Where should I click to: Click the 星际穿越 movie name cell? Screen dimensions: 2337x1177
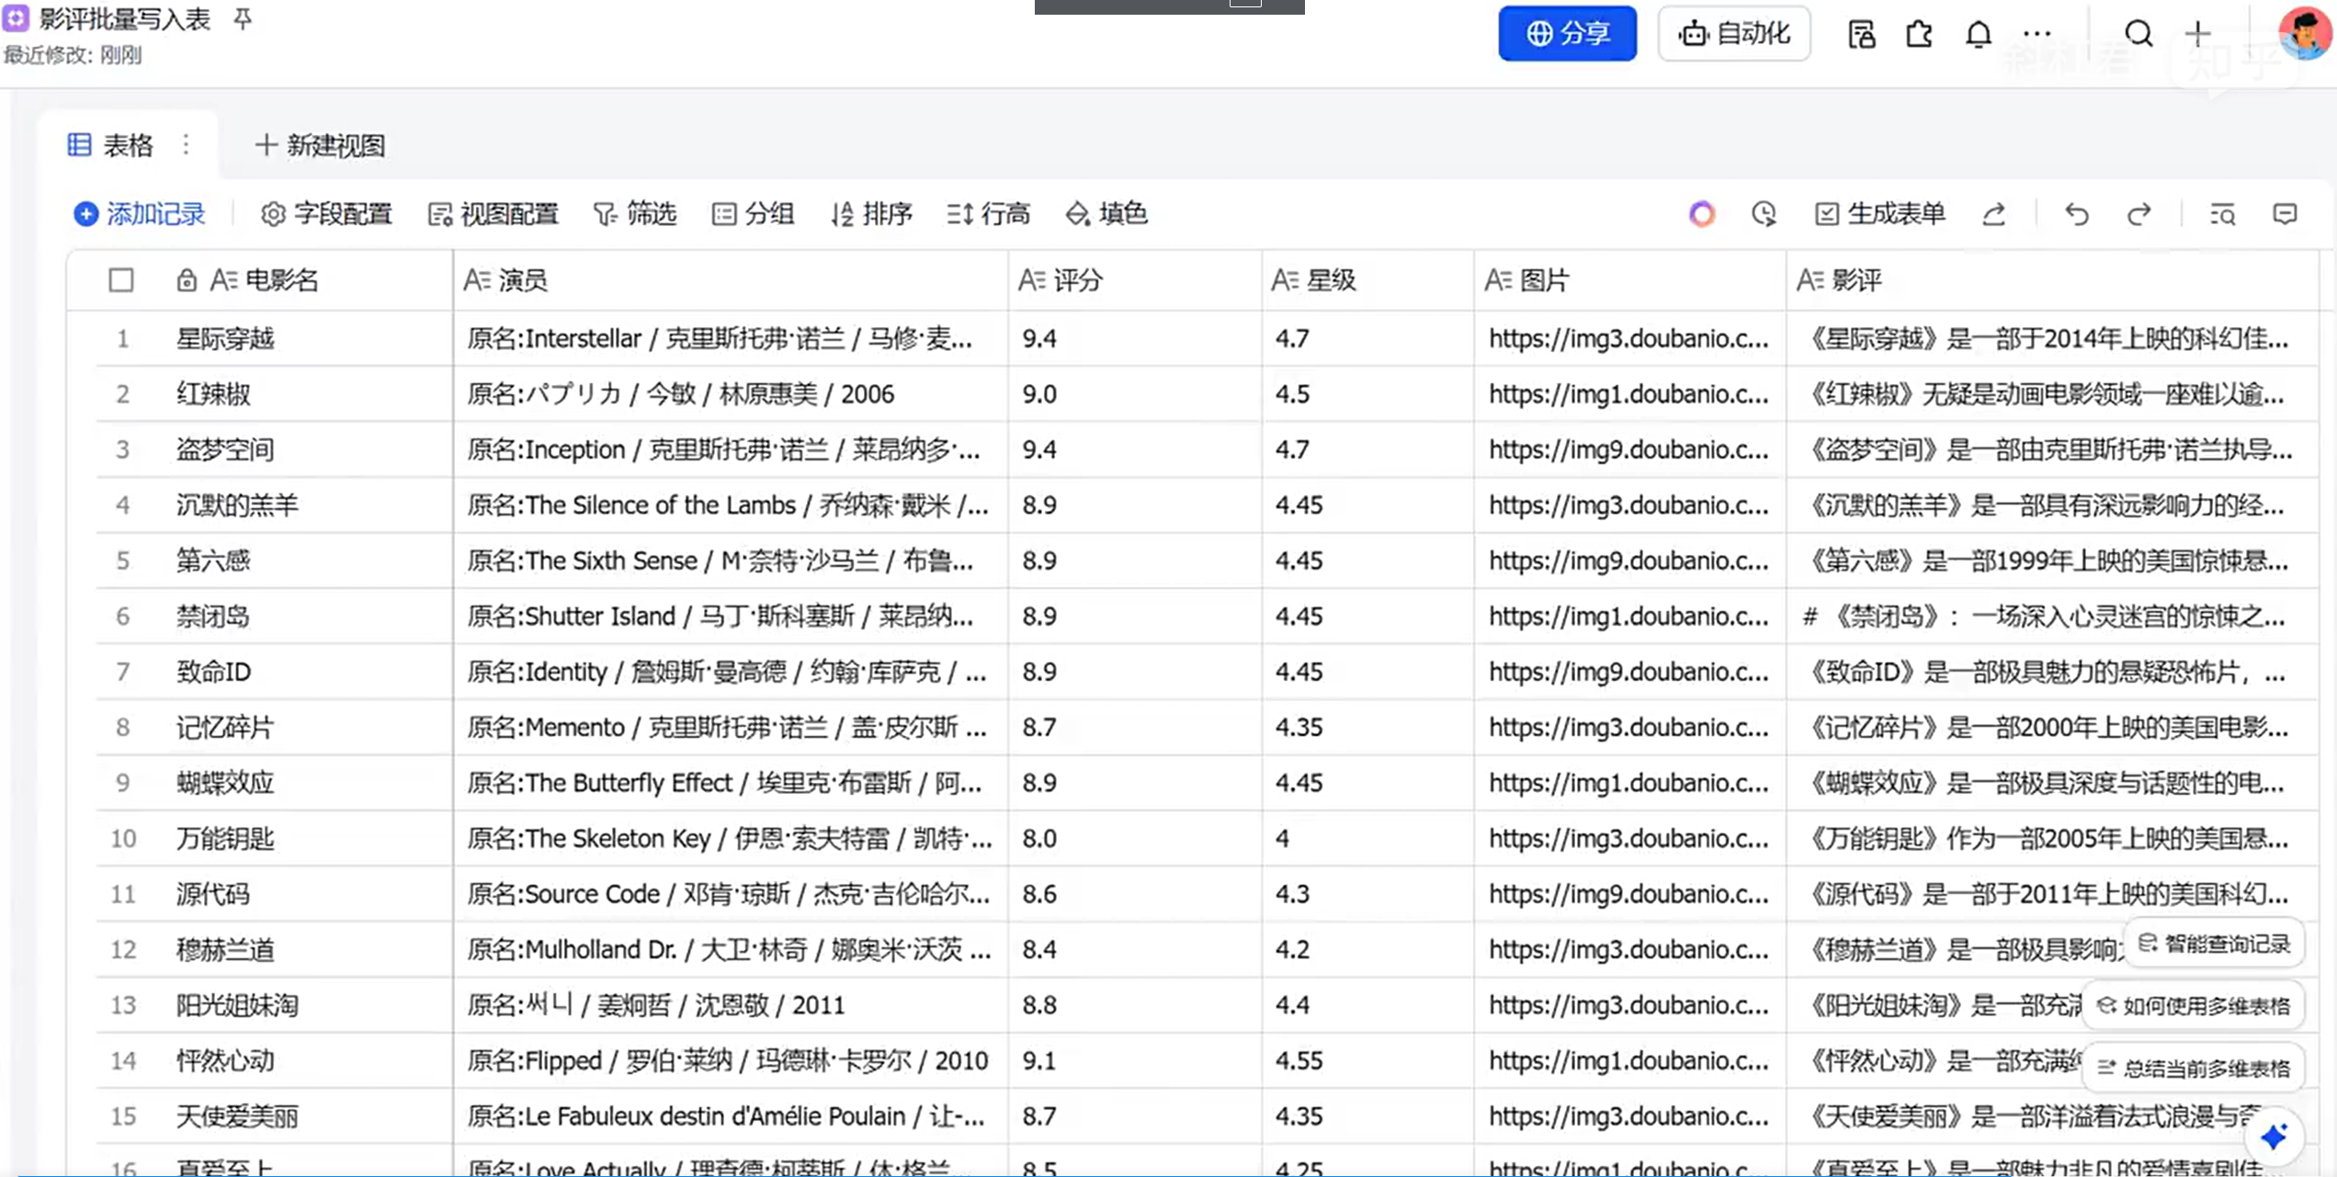click(x=225, y=339)
